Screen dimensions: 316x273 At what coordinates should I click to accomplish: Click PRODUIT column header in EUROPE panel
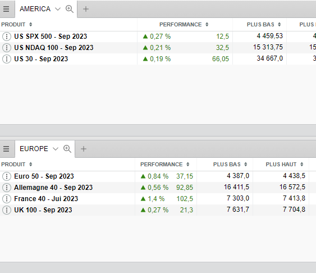pyautogui.click(x=13, y=165)
